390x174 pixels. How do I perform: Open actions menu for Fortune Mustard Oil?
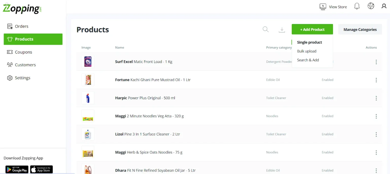click(x=376, y=80)
